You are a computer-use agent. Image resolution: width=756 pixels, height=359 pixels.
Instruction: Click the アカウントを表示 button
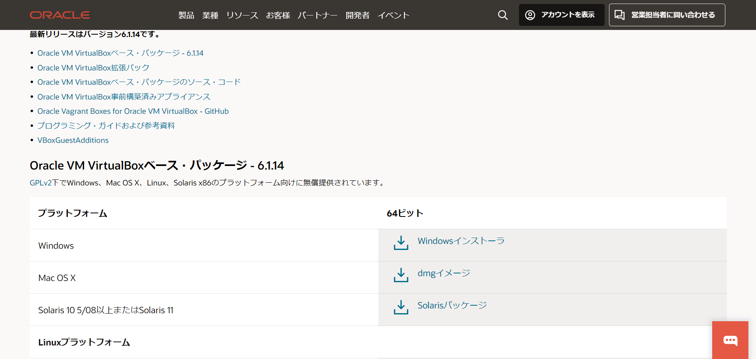562,15
